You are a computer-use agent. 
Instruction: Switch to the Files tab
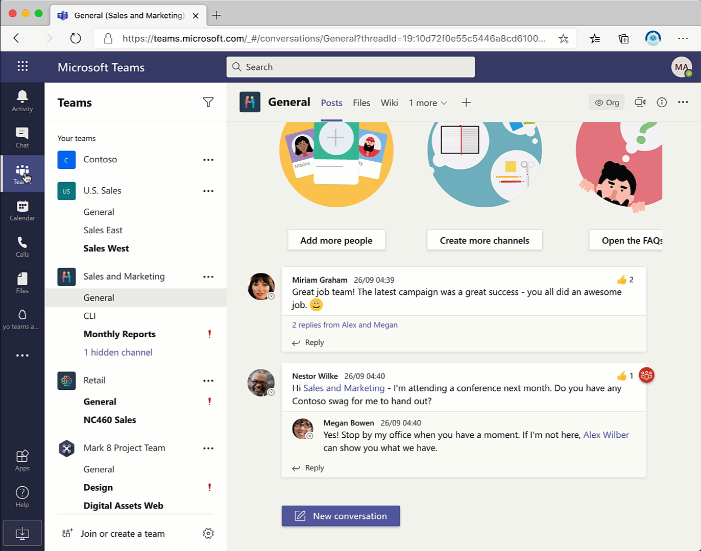[x=361, y=103]
